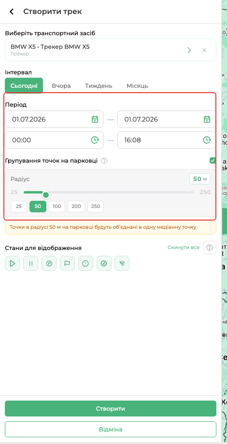The image size is (227, 444).
Task: Toggle the pause state filter
Action: tap(30, 264)
